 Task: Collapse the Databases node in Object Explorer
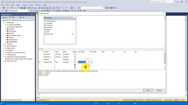(x=4, y=22)
